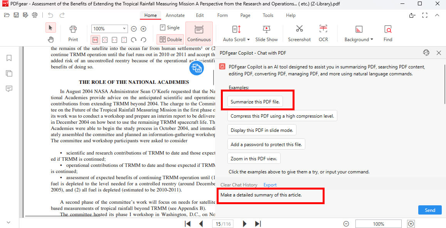Open the Tools menu
The height and width of the screenshot is (228, 446).
(x=268, y=15)
